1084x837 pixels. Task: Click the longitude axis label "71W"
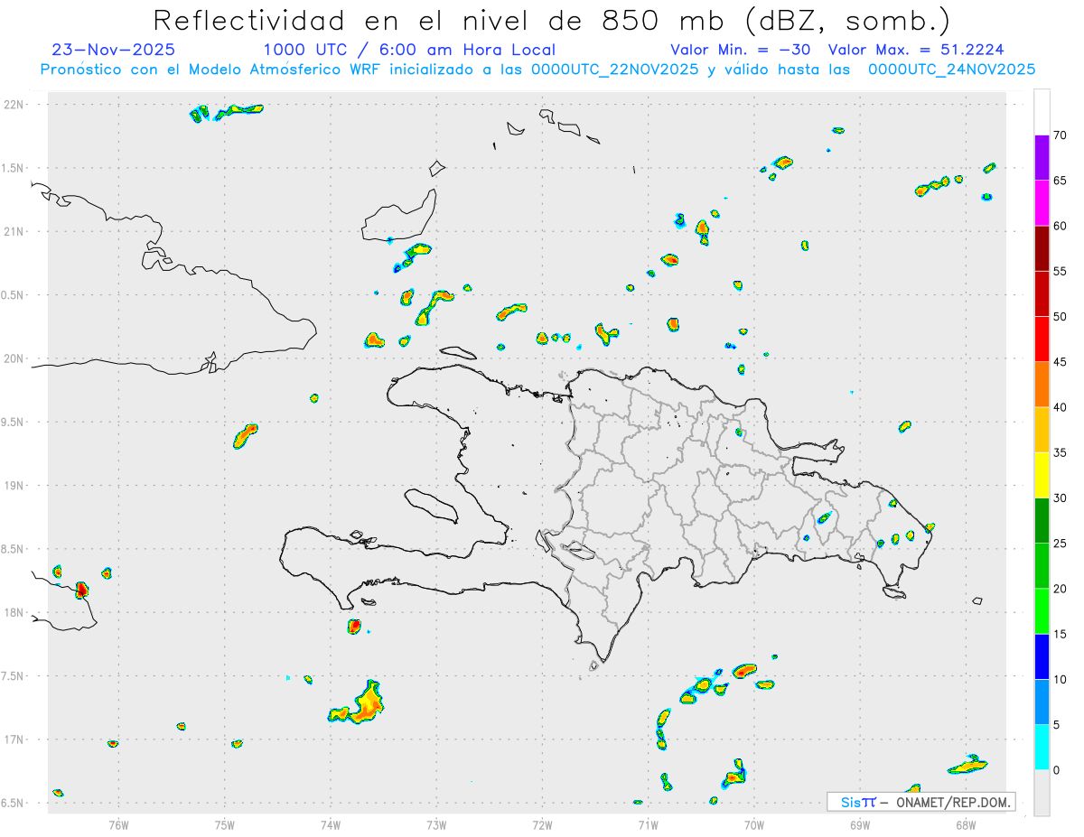coord(648,823)
